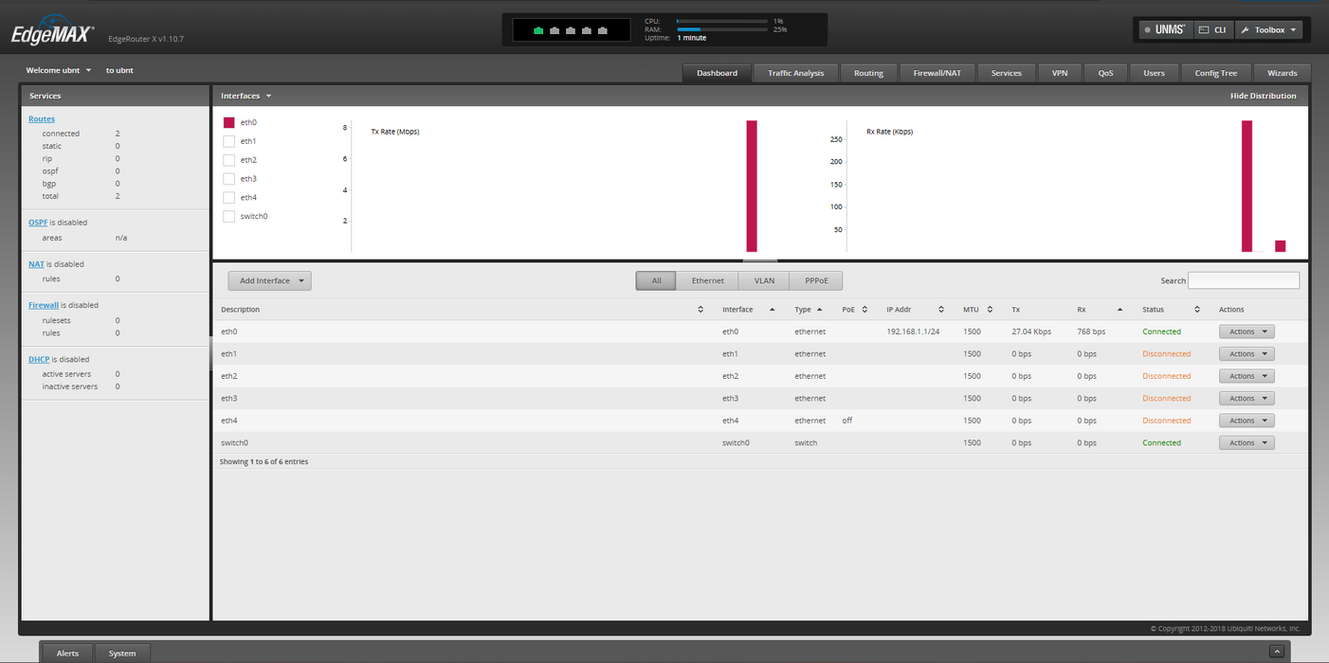This screenshot has height=663, width=1329.
Task: Open Actions dropdown for eth0 row
Action: 1247,331
